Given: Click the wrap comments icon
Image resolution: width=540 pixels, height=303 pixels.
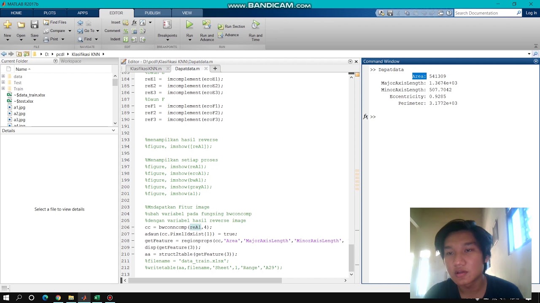Looking at the screenshot, I should tap(143, 31).
